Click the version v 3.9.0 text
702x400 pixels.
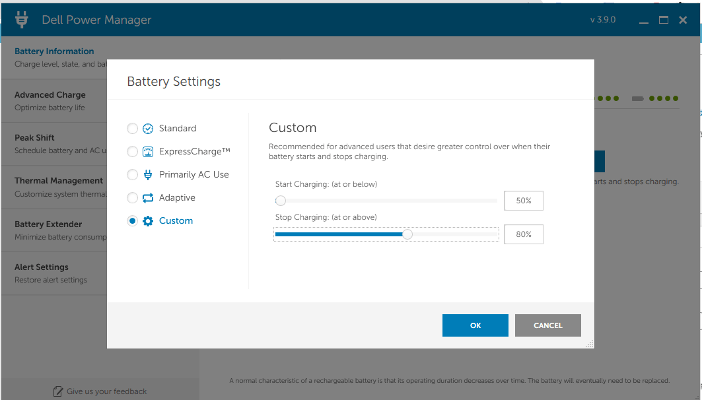point(602,20)
